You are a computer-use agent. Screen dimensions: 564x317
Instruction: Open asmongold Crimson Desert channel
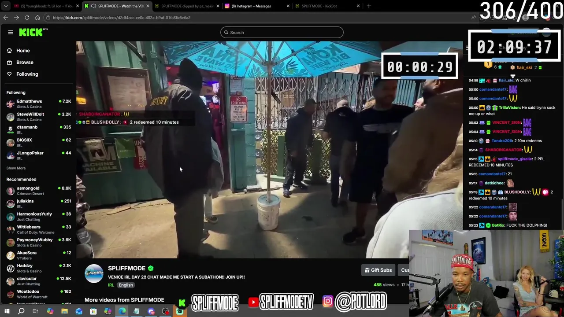click(39, 191)
